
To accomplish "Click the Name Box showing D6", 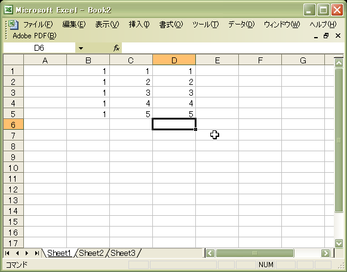I will tap(39, 48).
